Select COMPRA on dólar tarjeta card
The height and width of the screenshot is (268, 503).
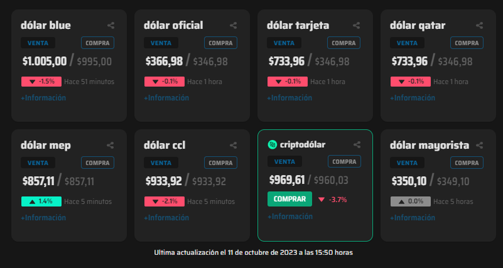pos(344,43)
